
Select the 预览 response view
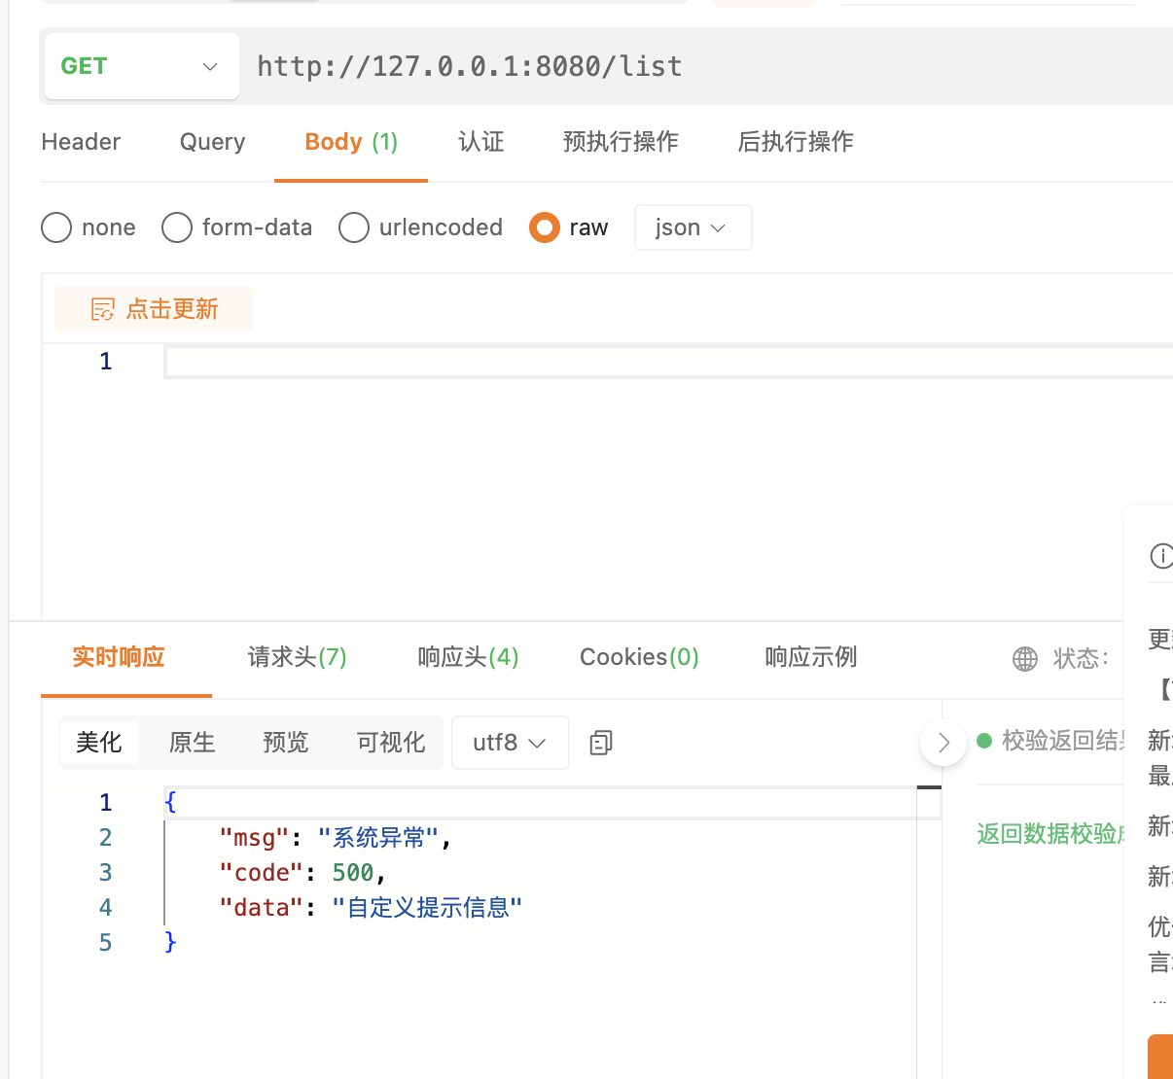click(286, 743)
